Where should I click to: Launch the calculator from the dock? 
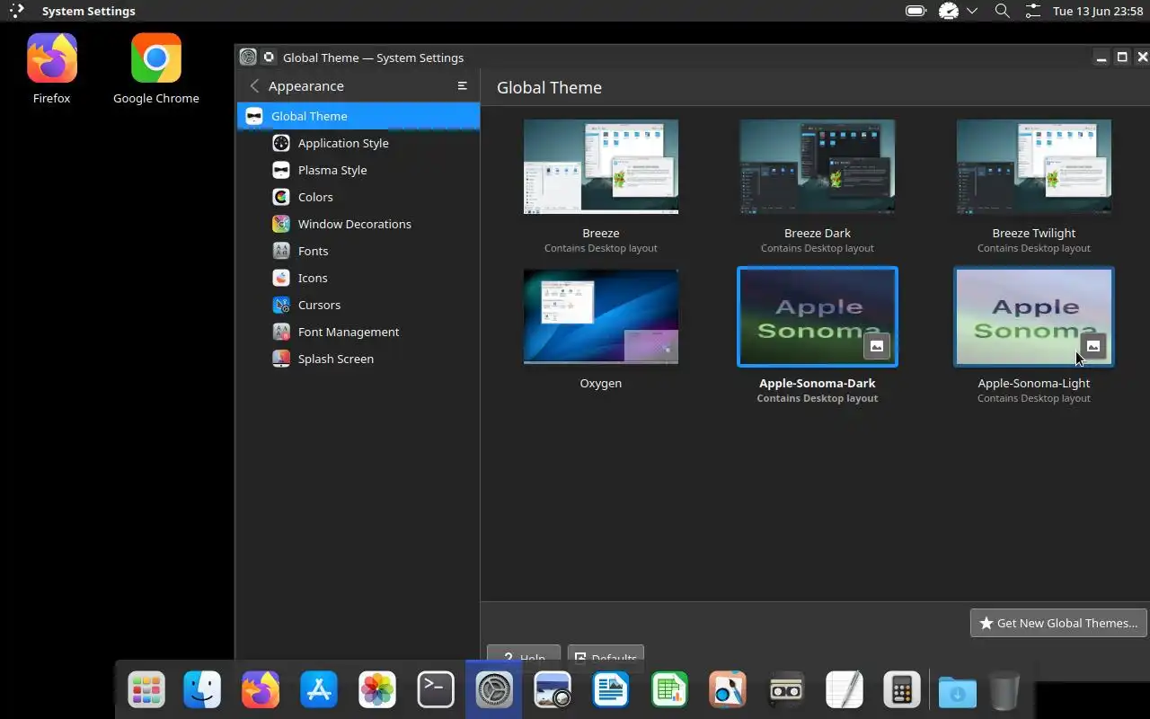tap(902, 690)
